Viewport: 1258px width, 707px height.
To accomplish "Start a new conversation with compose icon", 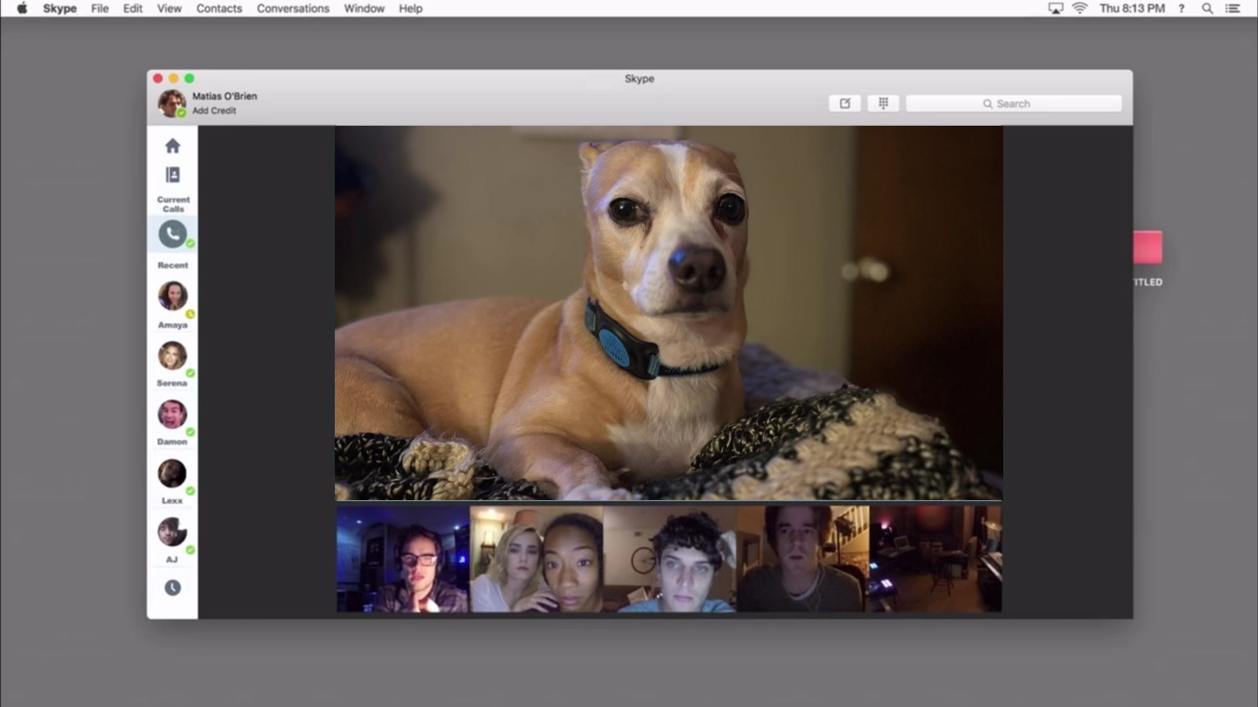I will [x=845, y=103].
